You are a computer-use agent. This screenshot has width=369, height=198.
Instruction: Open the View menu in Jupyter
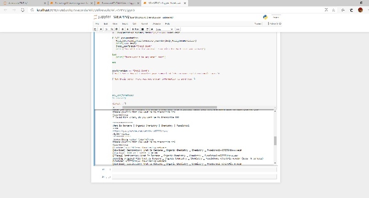115,24
